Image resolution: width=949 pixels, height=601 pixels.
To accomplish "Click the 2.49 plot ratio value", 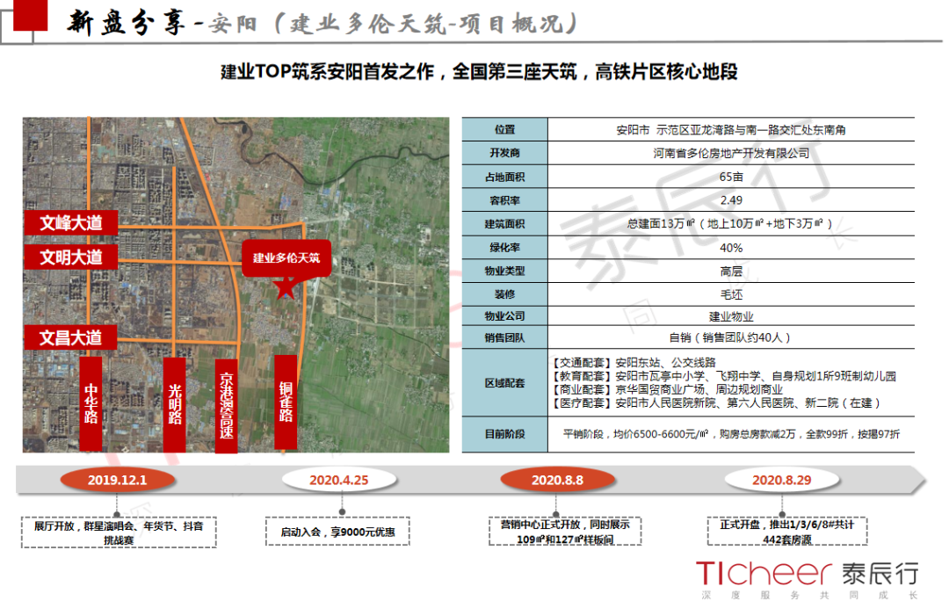I will (x=731, y=200).
